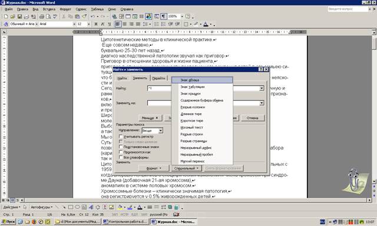The height and width of the screenshot is (226, 377).
Task: Switch to 'Контрольная работа' taskbar window
Action: click(125, 222)
